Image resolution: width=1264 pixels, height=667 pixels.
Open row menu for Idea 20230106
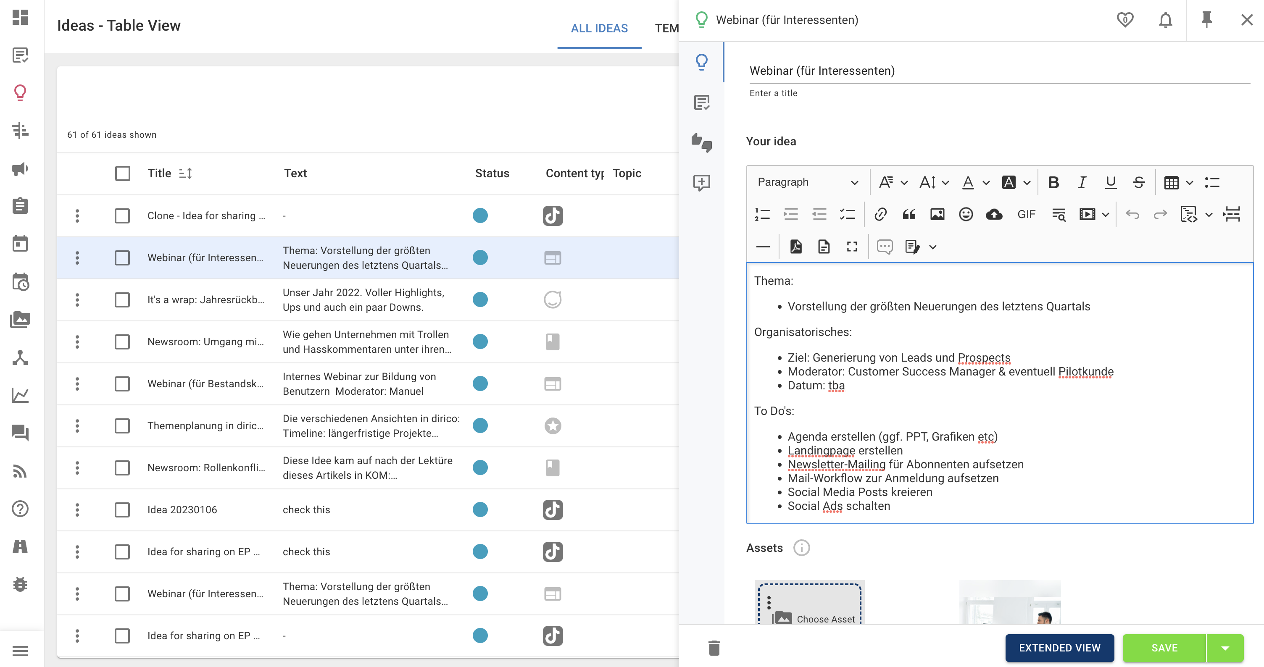77,509
